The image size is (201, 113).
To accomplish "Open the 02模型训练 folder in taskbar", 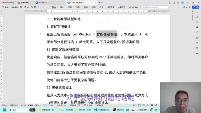I will pyautogui.click(x=46, y=110).
